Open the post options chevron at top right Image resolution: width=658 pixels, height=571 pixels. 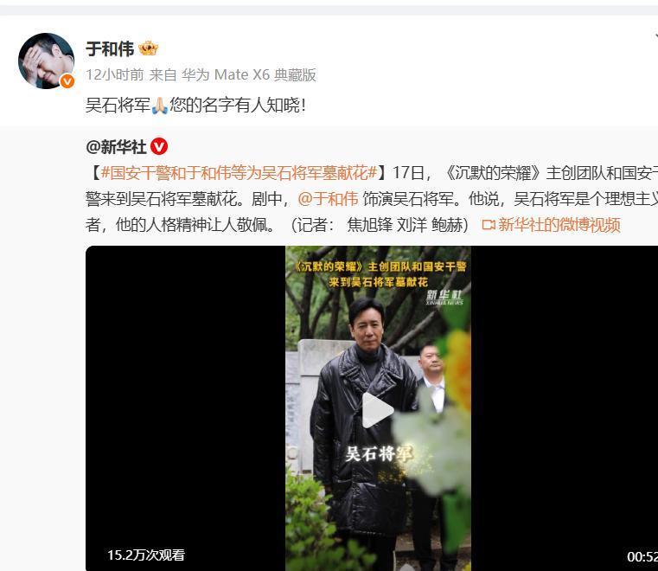[655, 35]
